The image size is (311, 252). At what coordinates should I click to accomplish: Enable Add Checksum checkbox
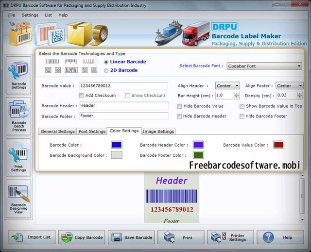point(82,96)
